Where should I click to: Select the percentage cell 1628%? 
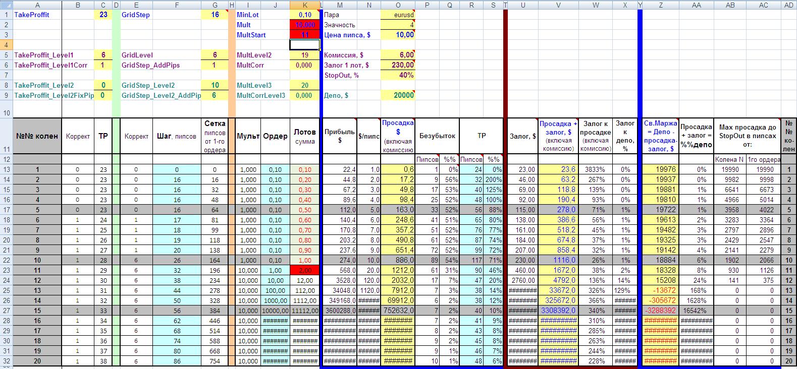pyautogui.click(x=696, y=300)
